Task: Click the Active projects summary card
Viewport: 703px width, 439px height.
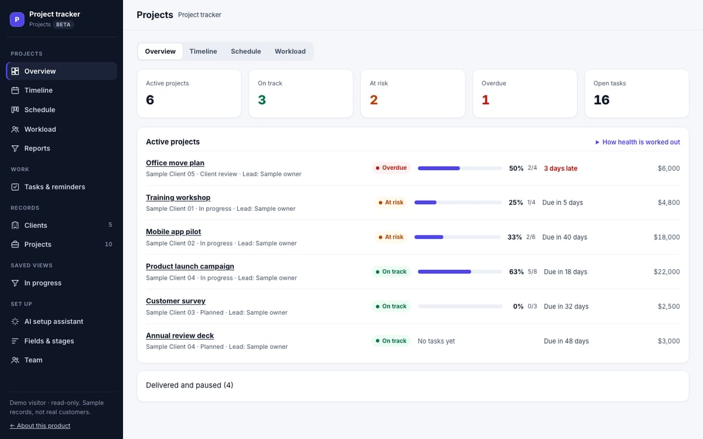Action: (189, 94)
